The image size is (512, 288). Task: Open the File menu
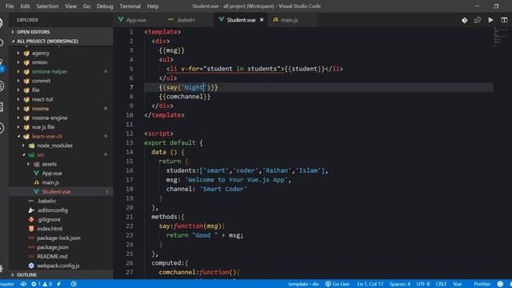tap(10, 6)
